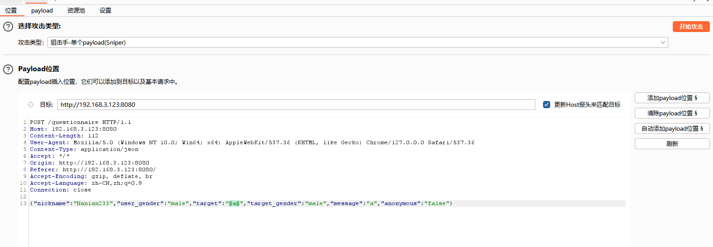Click help icon beside Payload位置 heading

8,69
